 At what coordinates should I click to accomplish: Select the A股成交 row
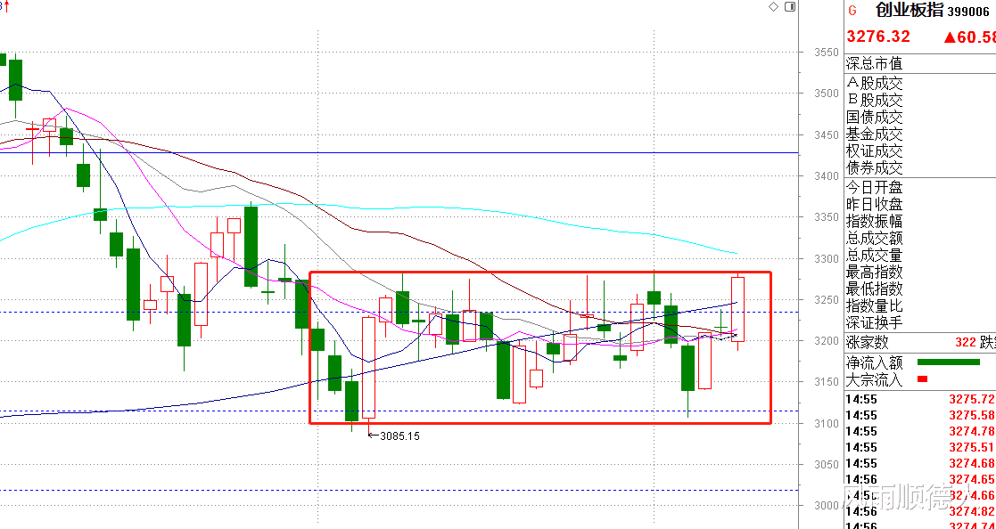(x=920, y=83)
